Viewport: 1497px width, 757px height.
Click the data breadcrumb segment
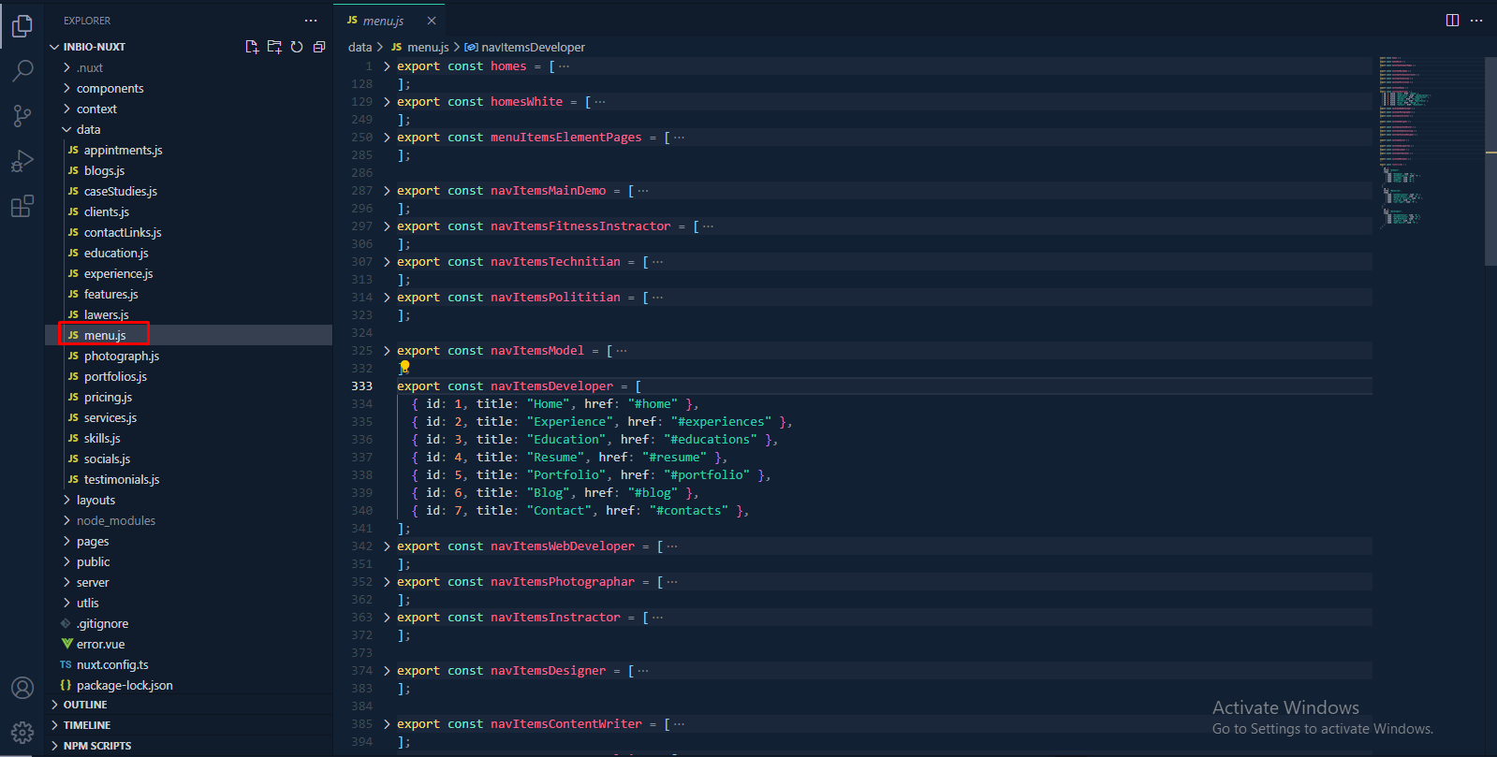tap(360, 47)
